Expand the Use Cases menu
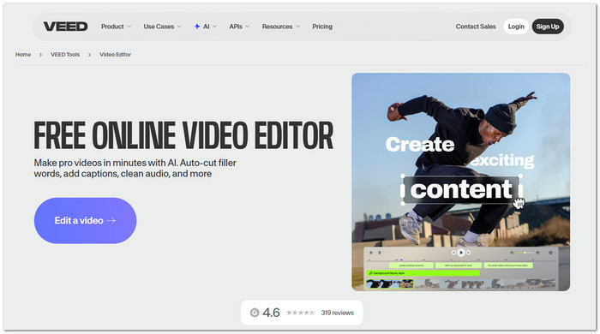 tap(162, 27)
